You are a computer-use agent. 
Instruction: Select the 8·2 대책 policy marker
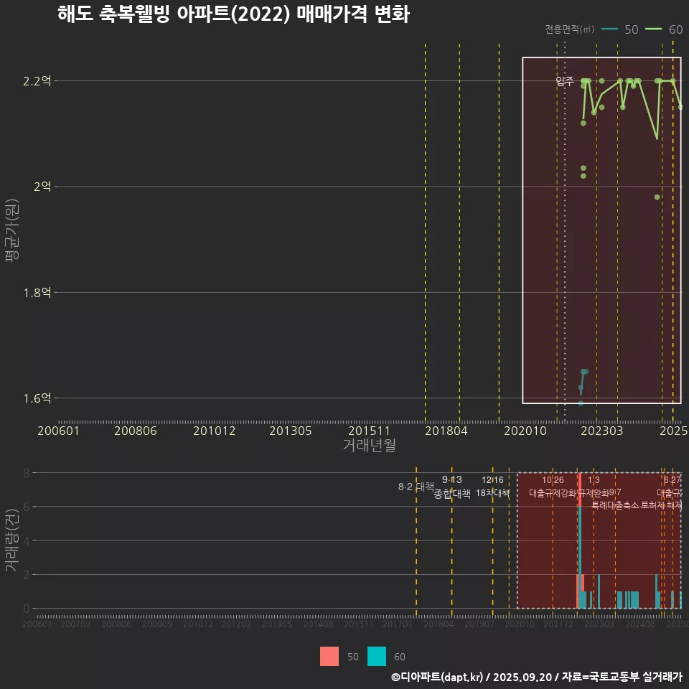[416, 487]
